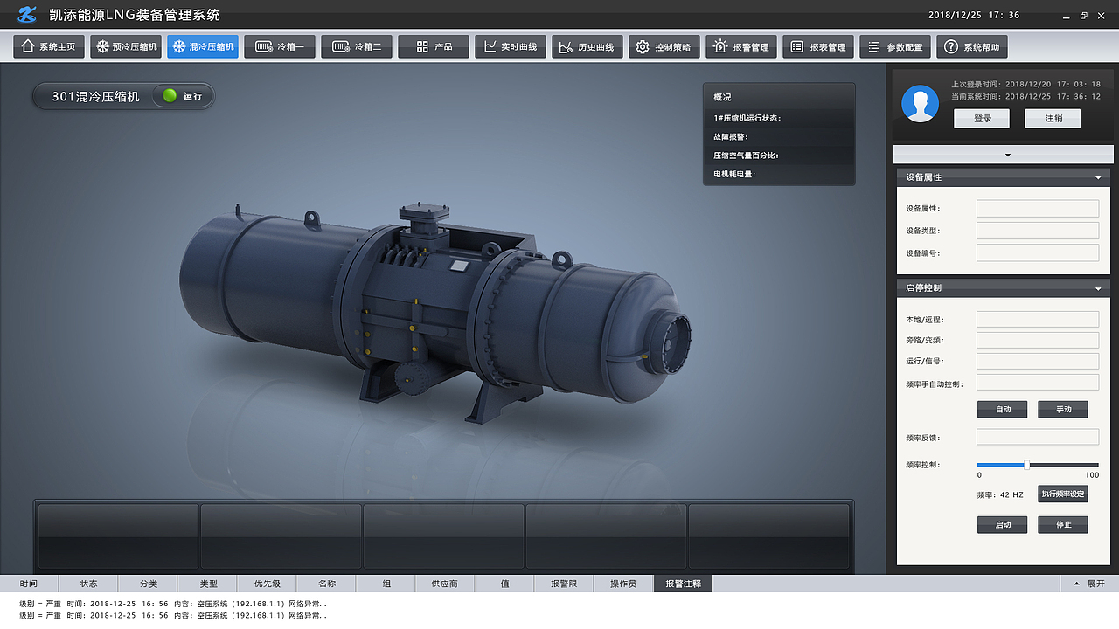Click the 登录 login button
1119x629 pixels.
[x=982, y=118]
